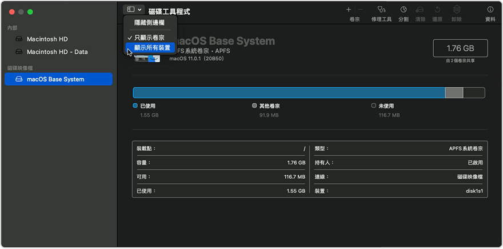Select the checked 只顯示卷宗 option
This screenshot has height=249, width=503.
point(150,38)
